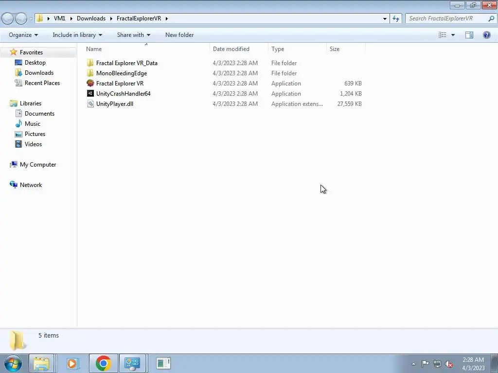The height and width of the screenshot is (373, 498).
Task: Open the Windows Start menu
Action: (x=13, y=363)
